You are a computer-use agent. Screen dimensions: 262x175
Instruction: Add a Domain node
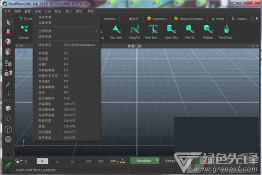[24, 32]
